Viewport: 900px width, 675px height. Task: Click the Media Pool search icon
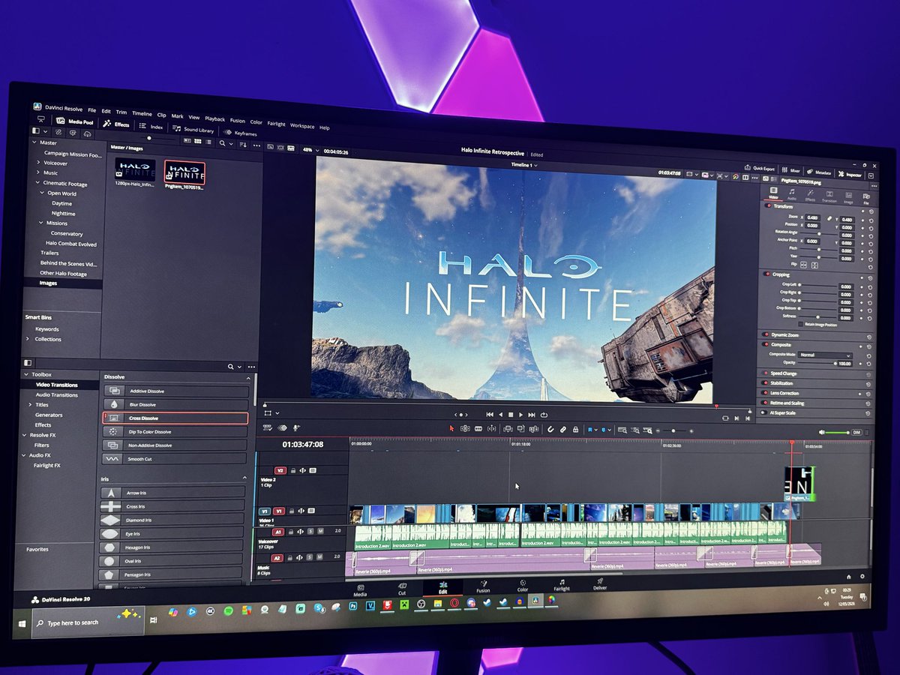tap(222, 142)
